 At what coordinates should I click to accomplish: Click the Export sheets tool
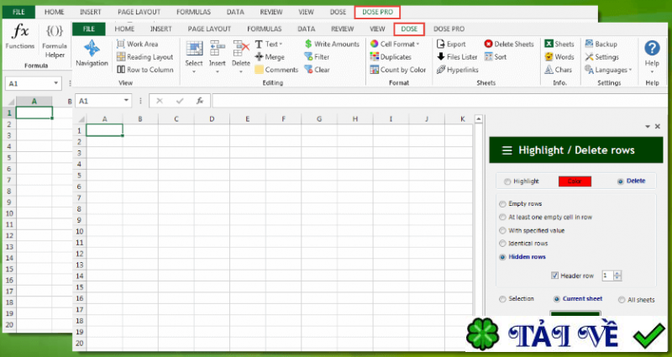pyautogui.click(x=451, y=45)
